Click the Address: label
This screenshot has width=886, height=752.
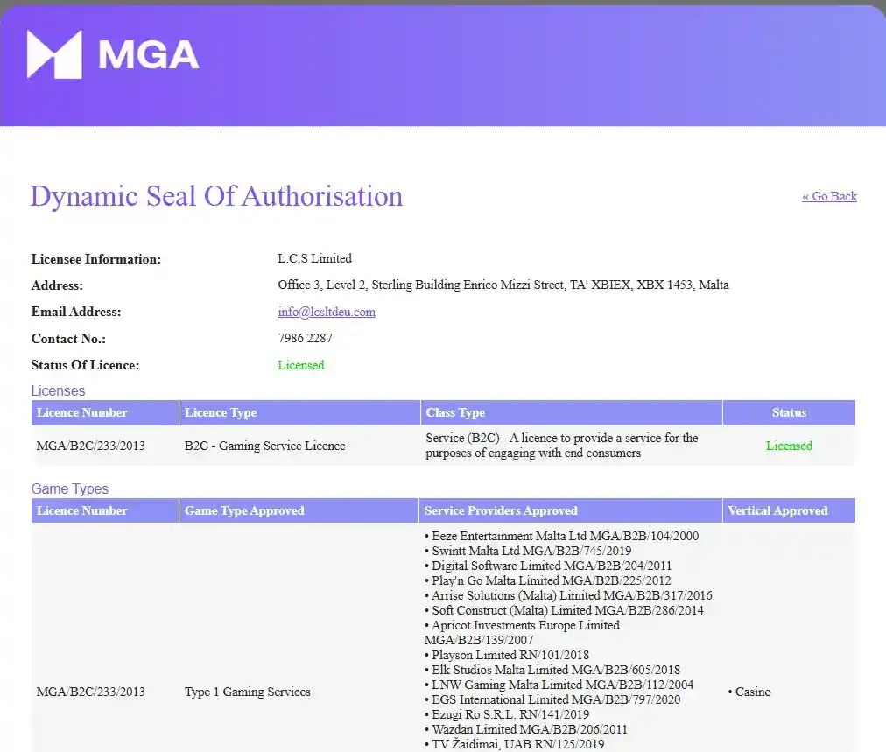57,285
